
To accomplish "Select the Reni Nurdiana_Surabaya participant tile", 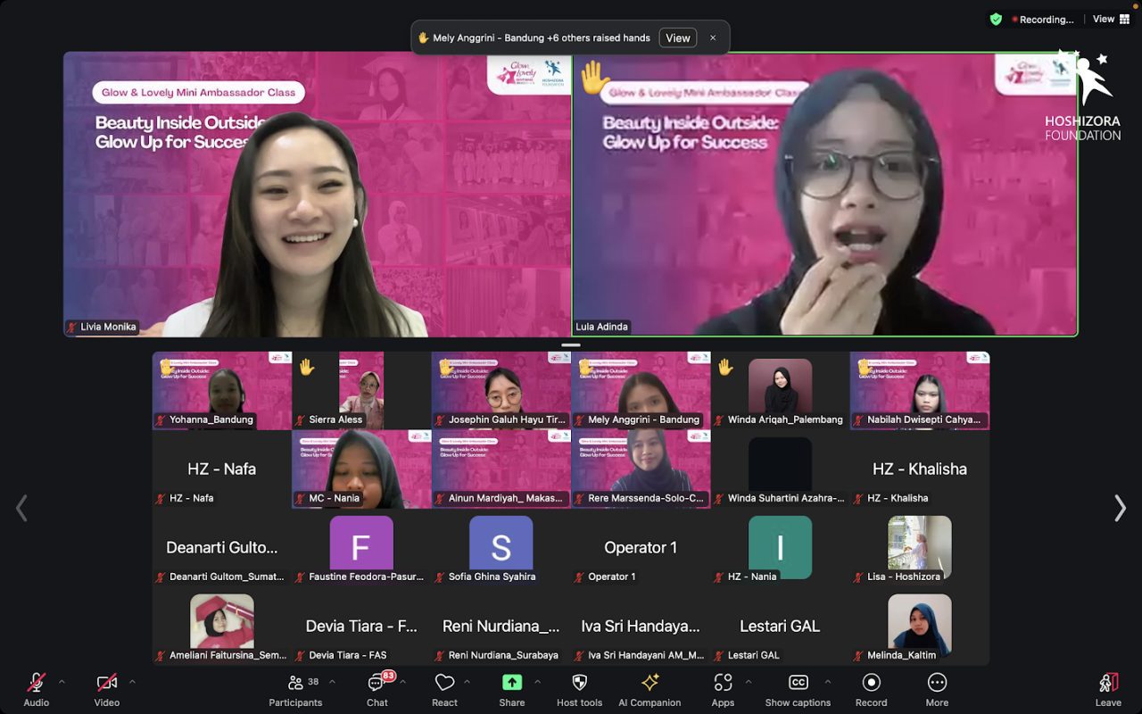I will 501,626.
